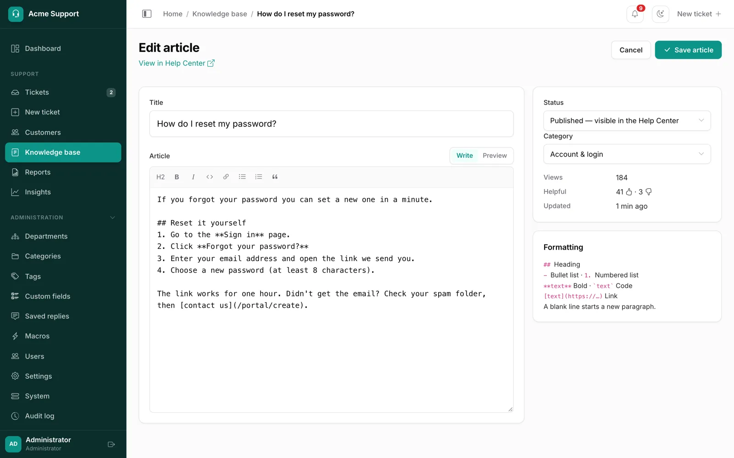Insert inline code icon
The width and height of the screenshot is (734, 458).
pos(210,177)
